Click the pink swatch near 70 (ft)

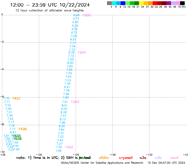[x=178, y=3]
